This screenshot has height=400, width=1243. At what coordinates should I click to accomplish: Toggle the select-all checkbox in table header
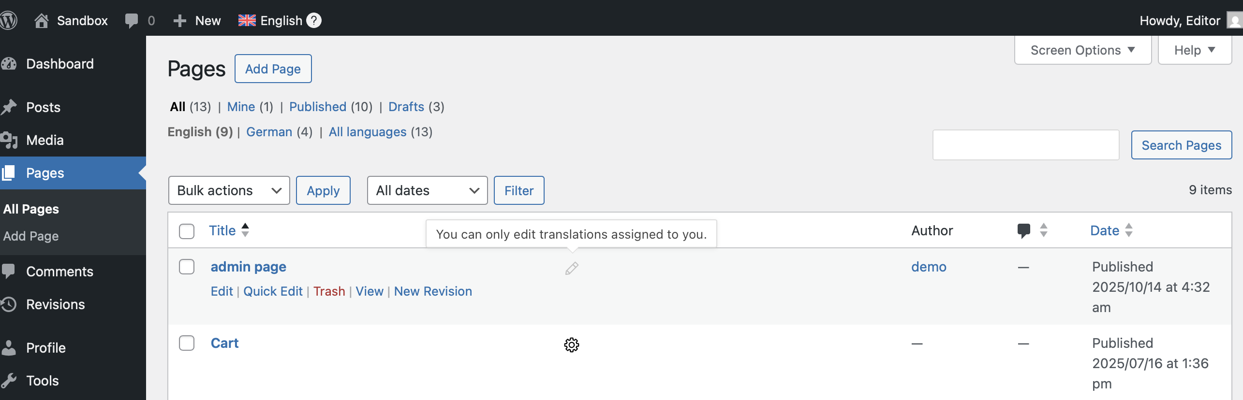tap(187, 231)
